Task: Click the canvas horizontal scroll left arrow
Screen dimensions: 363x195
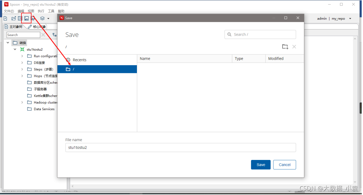Action: [x=73, y=186]
